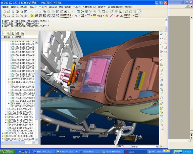This screenshot has height=154, width=193.
Task: Open the 設定 dropdown in model tree
Action: coord(19,37)
